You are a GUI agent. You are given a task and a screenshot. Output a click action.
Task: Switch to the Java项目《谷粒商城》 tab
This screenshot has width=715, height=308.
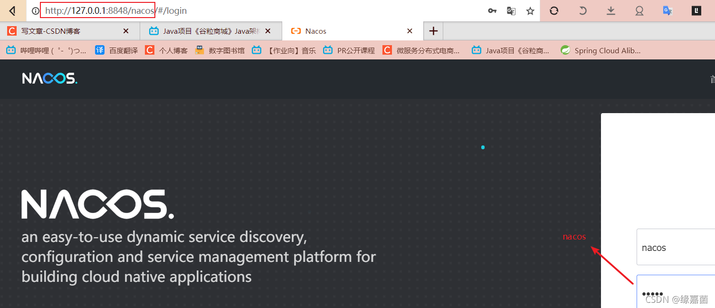point(211,31)
